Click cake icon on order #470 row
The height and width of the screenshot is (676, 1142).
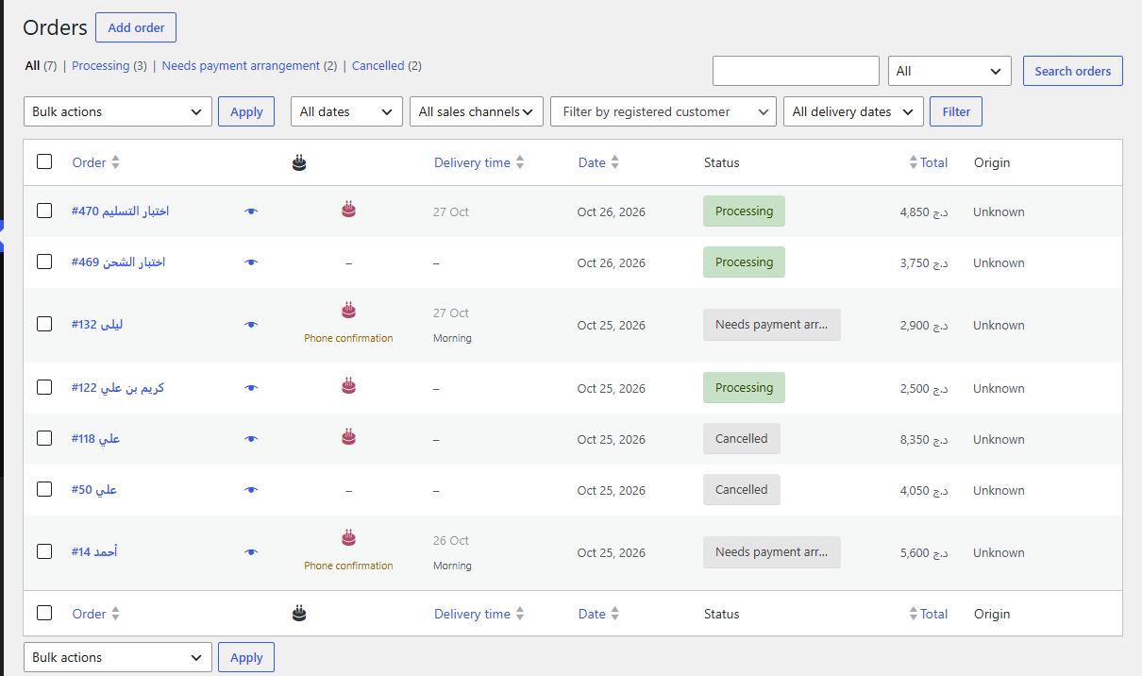click(348, 210)
